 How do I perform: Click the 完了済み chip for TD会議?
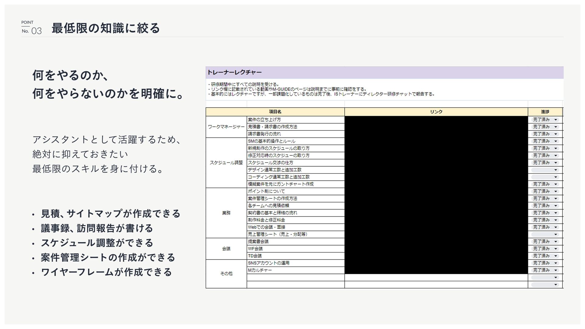click(541, 256)
